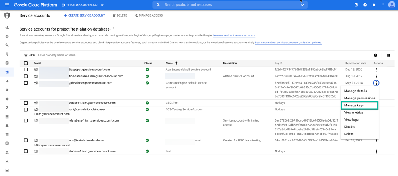Open the user account avatar

click(392, 5)
